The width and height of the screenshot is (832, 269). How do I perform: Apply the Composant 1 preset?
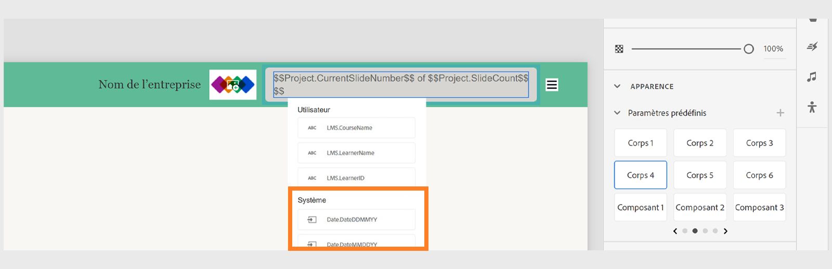pyautogui.click(x=641, y=207)
